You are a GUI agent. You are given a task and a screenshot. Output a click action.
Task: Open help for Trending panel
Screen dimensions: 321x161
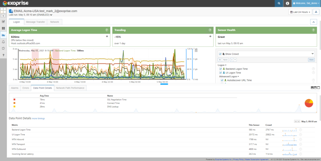(x=210, y=30)
